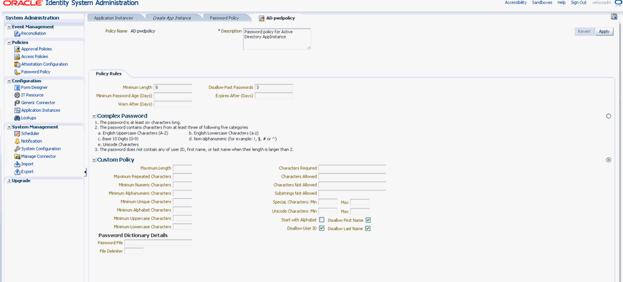Focus the Minimum Uppercase Characters field

coord(182,219)
